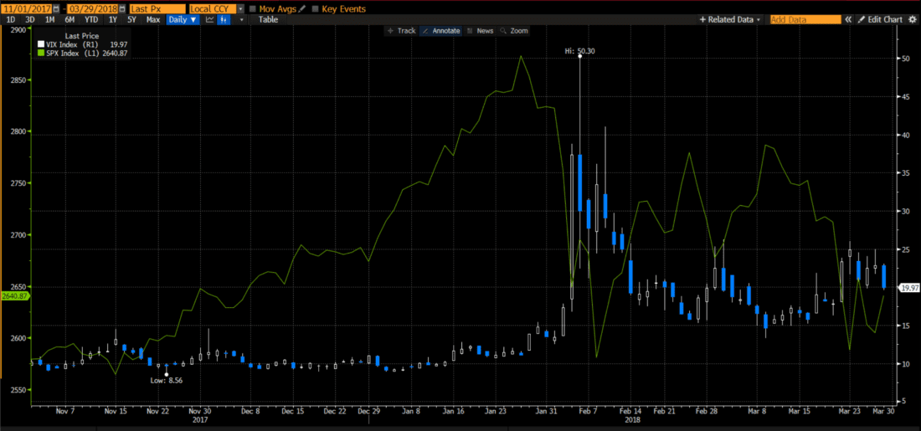Select the 1D time range
Screen dimensions: 921x431
coord(11,19)
